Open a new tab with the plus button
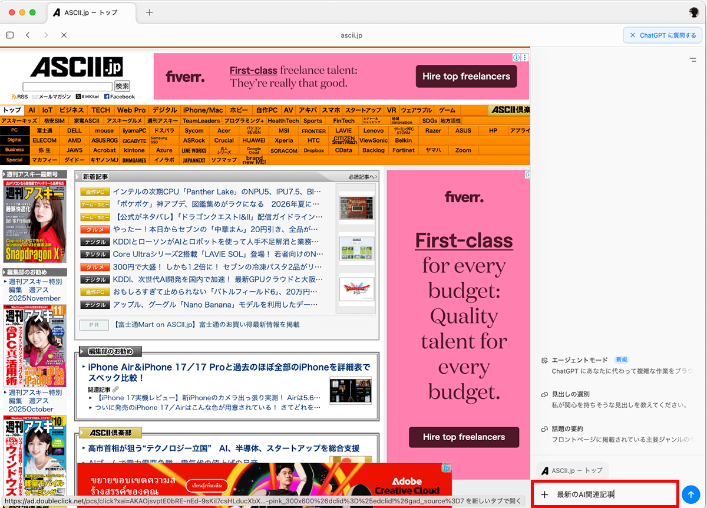 tap(150, 12)
